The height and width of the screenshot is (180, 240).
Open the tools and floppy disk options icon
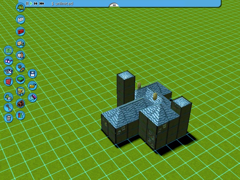click(x=8, y=71)
